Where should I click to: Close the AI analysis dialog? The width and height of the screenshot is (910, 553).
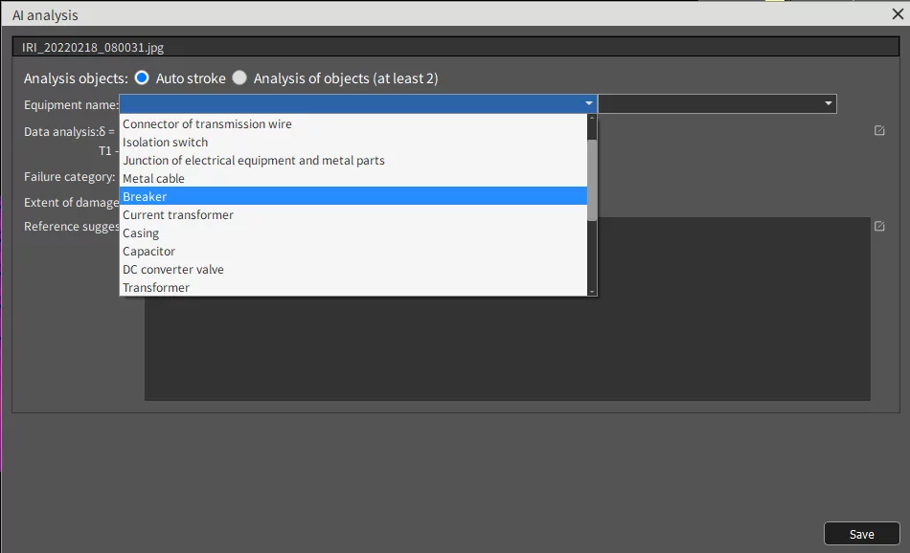pos(898,14)
